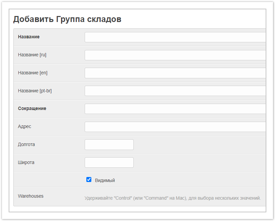Click the bold Название field label
Image resolution: width=275 pixels, height=221 pixels.
[x=29, y=37]
